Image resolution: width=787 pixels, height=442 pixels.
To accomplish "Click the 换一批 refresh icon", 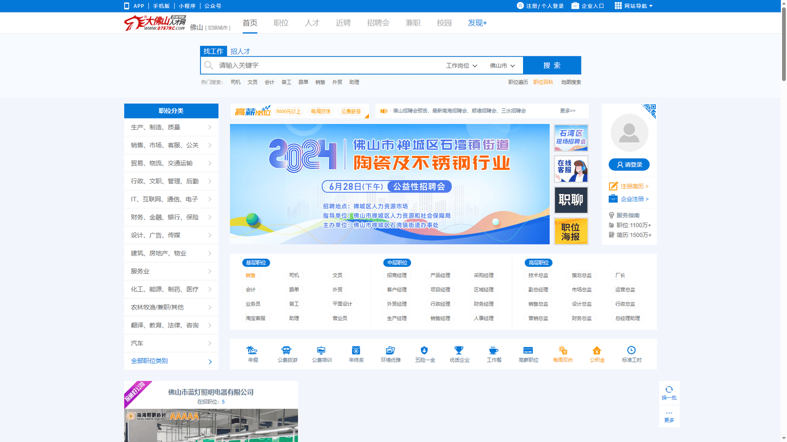I will pyautogui.click(x=669, y=390).
